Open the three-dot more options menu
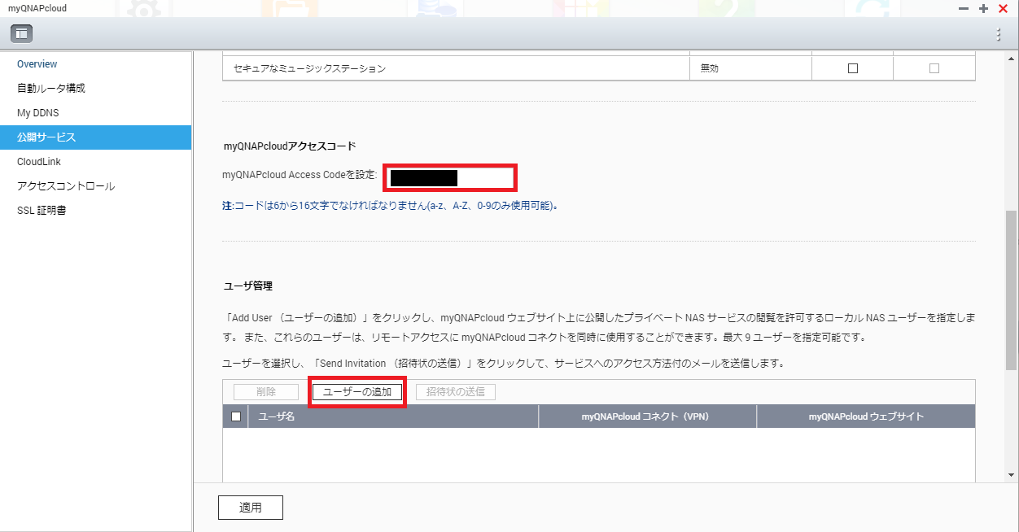Viewport: 1019px width, 532px height. tap(999, 34)
